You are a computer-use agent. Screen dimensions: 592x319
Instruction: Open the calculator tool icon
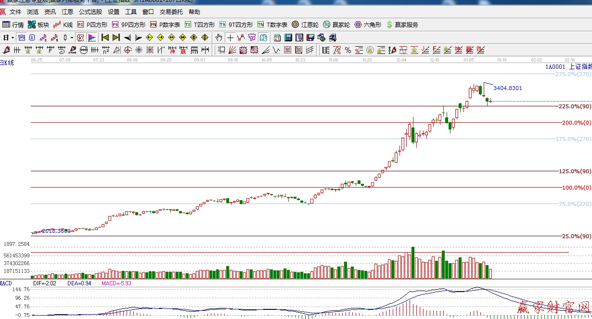[288, 38]
